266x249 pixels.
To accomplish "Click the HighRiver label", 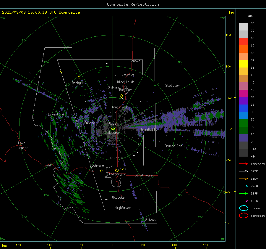I will 123,208.
